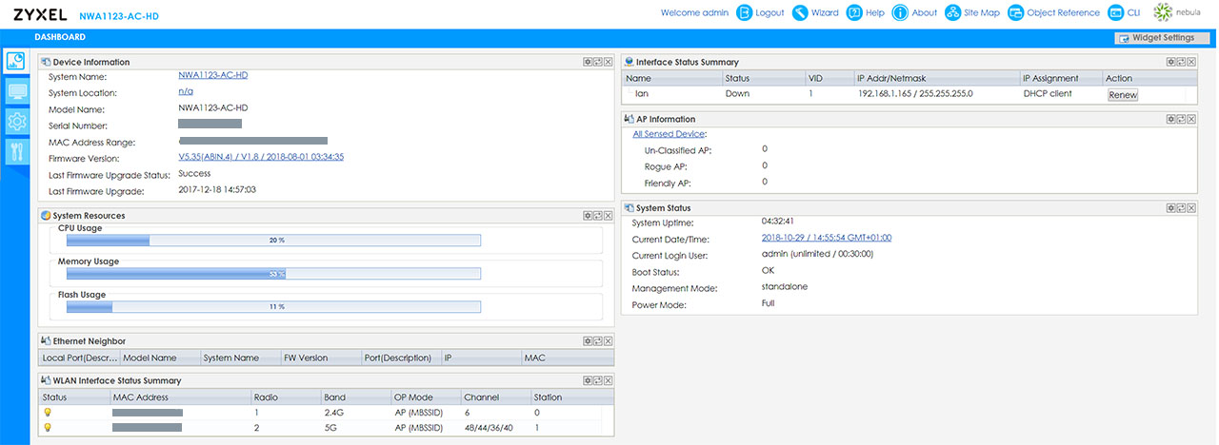Refresh the System Resources widget
The width and height of the screenshot is (1219, 445).
[x=598, y=216]
